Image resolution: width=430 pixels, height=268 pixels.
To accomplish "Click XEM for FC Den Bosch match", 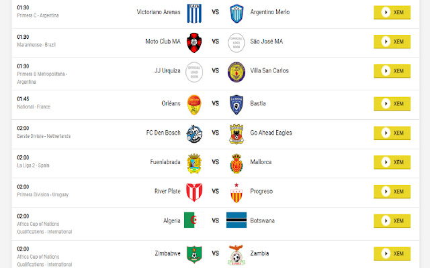I will 392,133.
